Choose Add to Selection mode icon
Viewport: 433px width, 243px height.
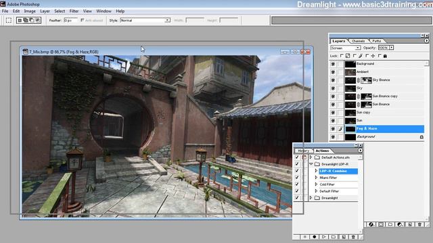(x=26, y=20)
